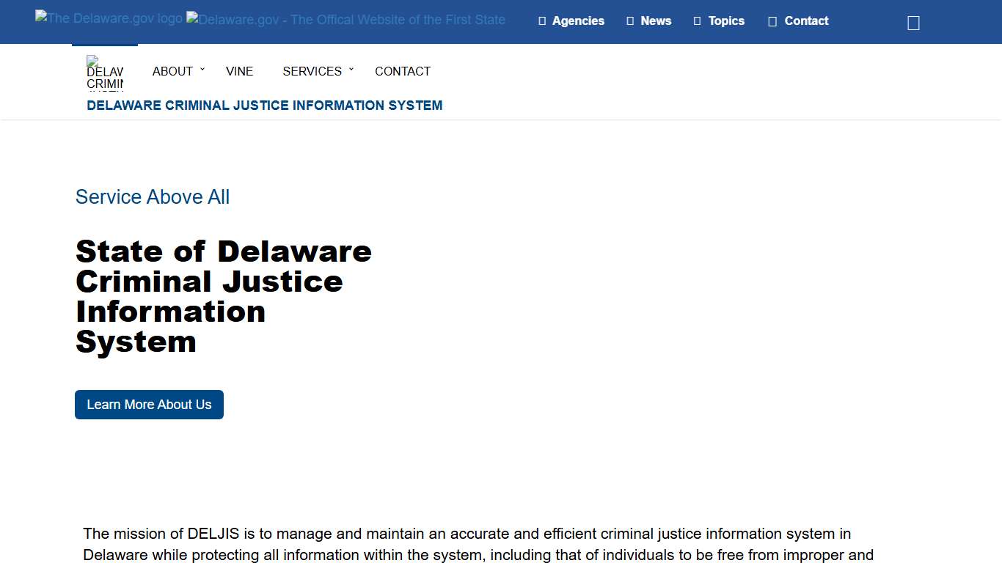
Task: Click the Contact icon in the blue bar
Action: (772, 21)
